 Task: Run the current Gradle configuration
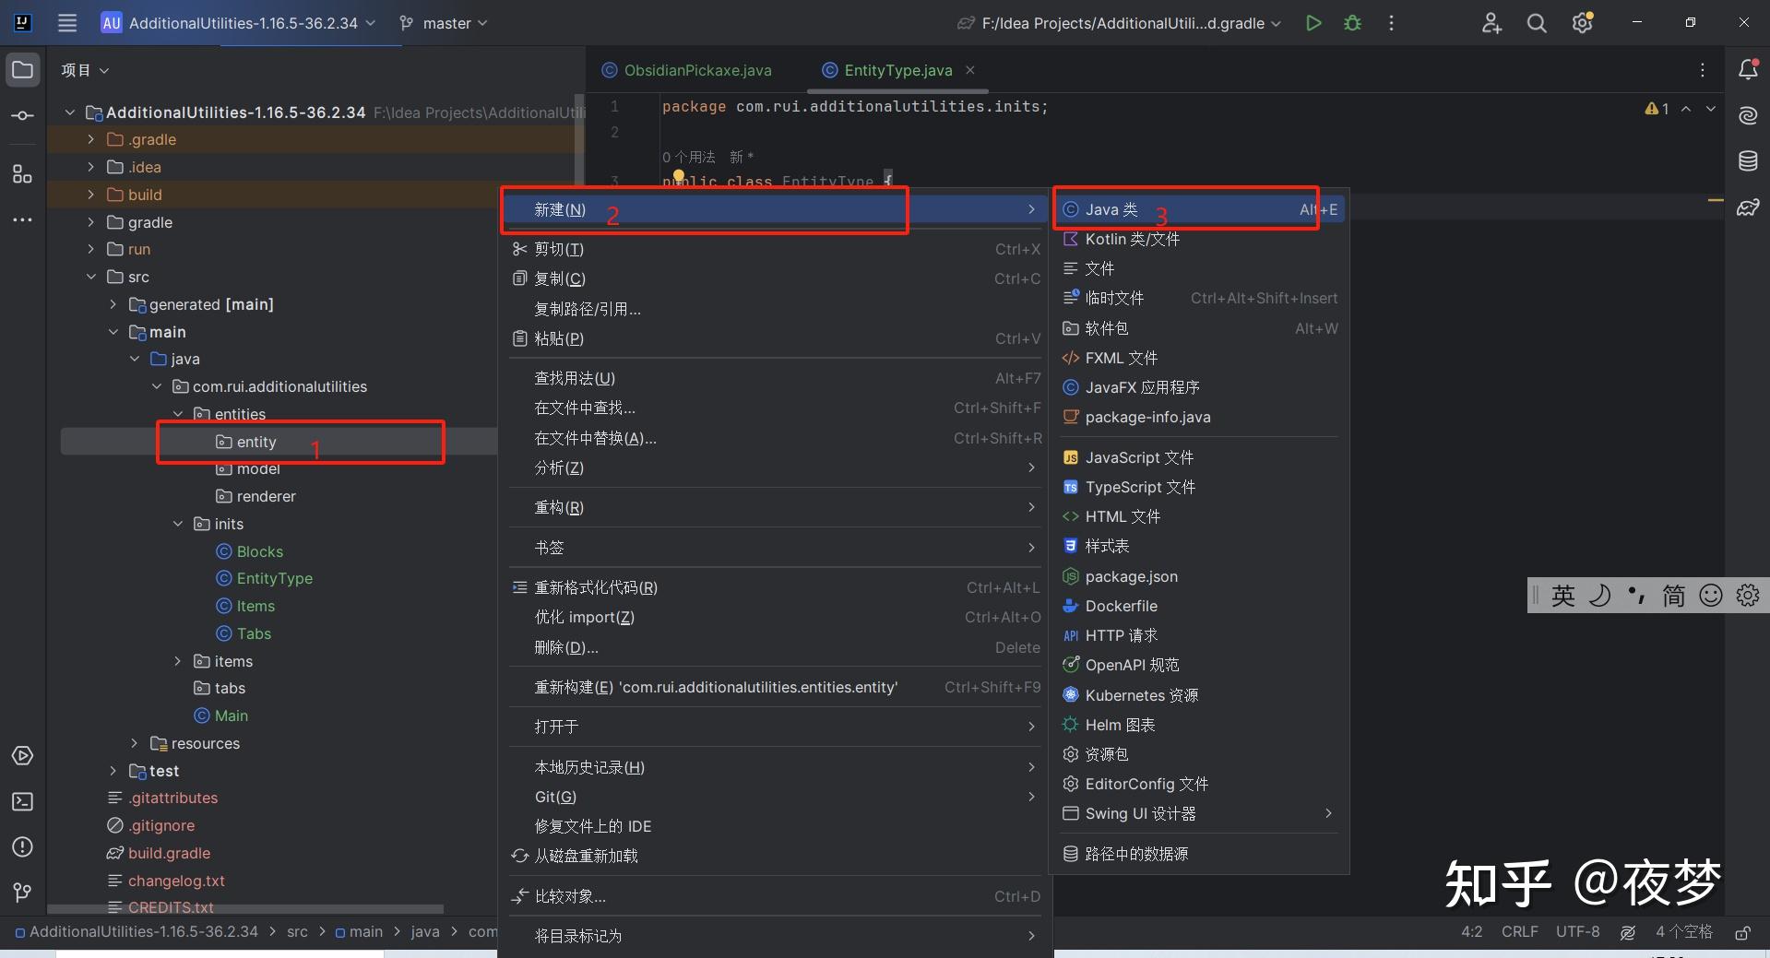1313,23
